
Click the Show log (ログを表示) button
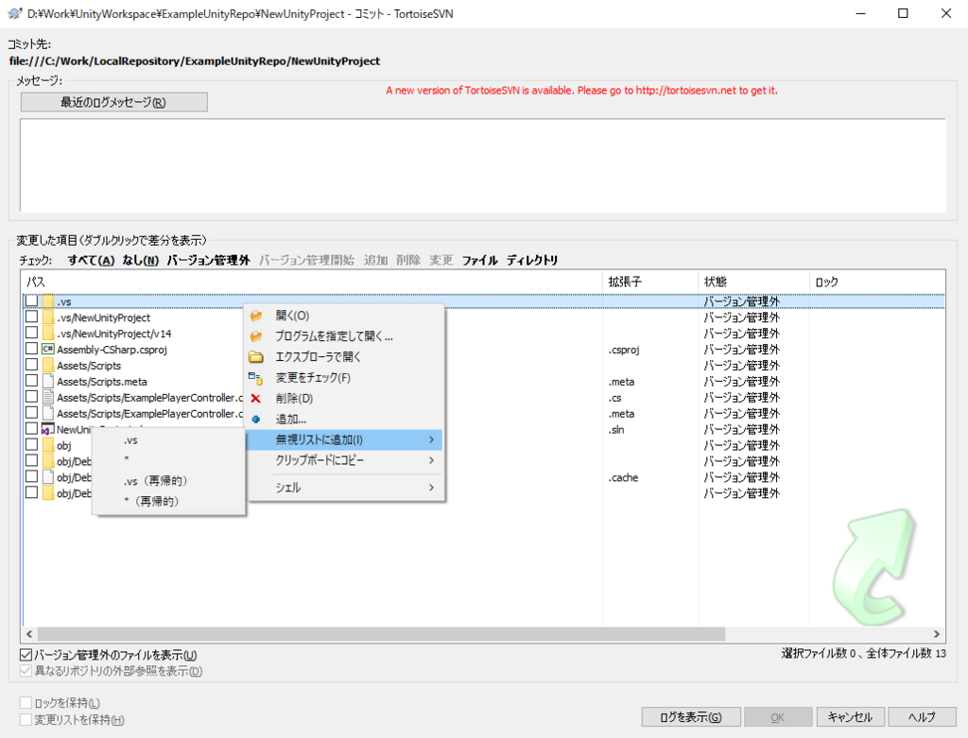(x=691, y=717)
